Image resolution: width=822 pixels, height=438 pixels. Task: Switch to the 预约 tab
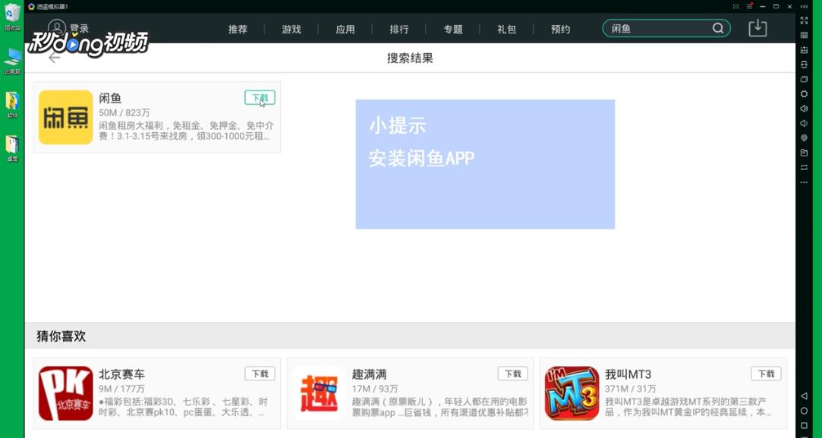560,30
